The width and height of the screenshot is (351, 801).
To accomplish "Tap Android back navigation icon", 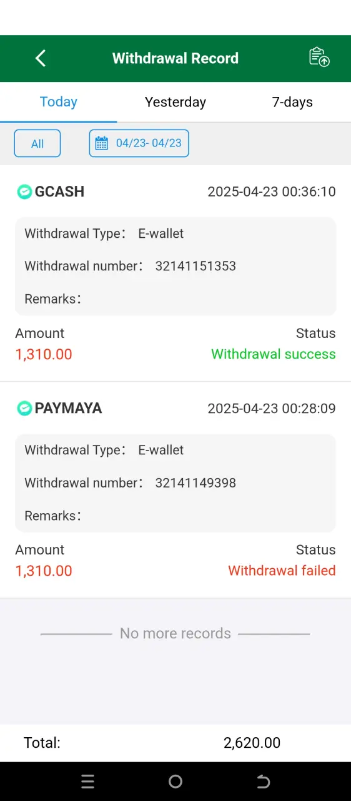I will click(x=263, y=781).
